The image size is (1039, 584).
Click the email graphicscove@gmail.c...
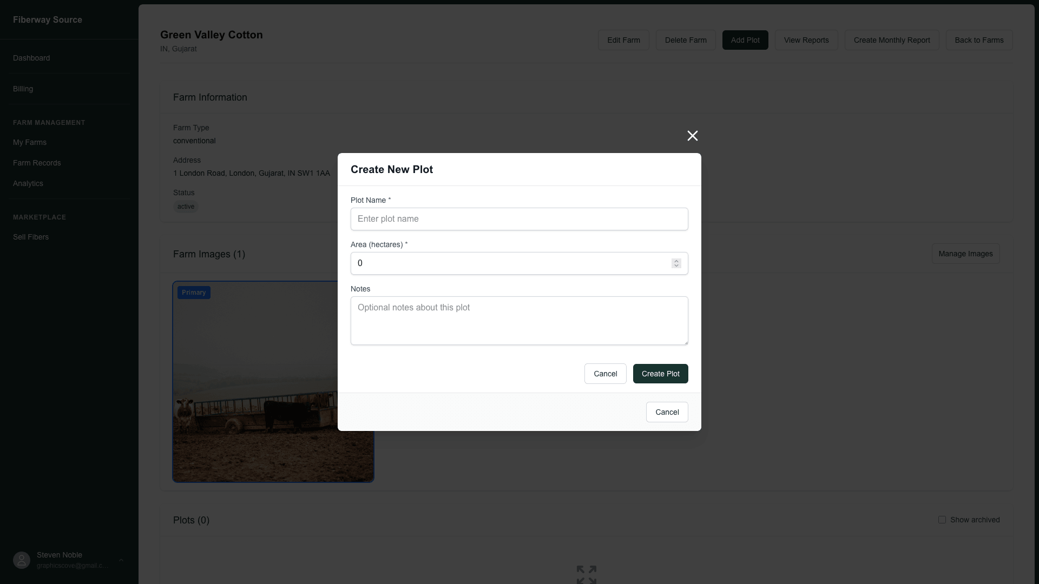click(72, 566)
